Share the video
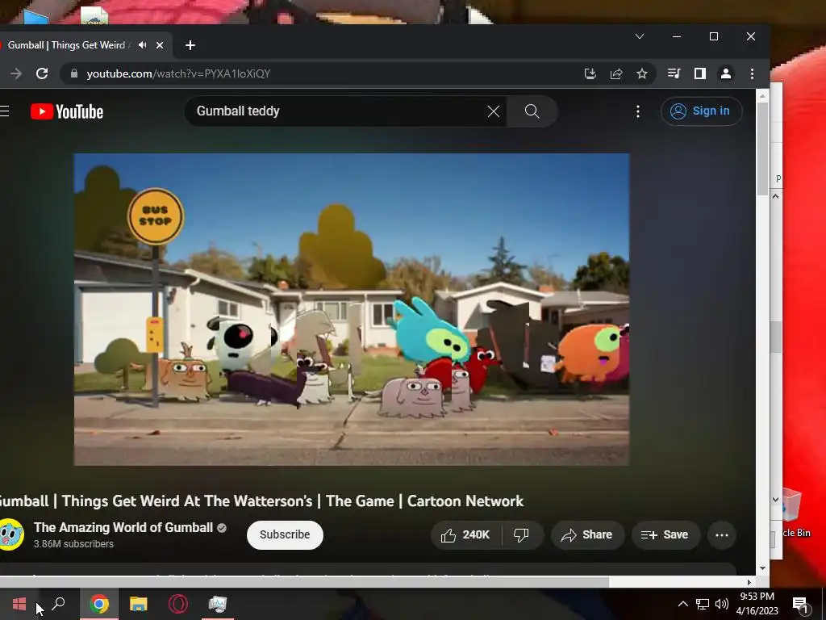Screen dimensions: 826x620 pyautogui.click(x=587, y=535)
